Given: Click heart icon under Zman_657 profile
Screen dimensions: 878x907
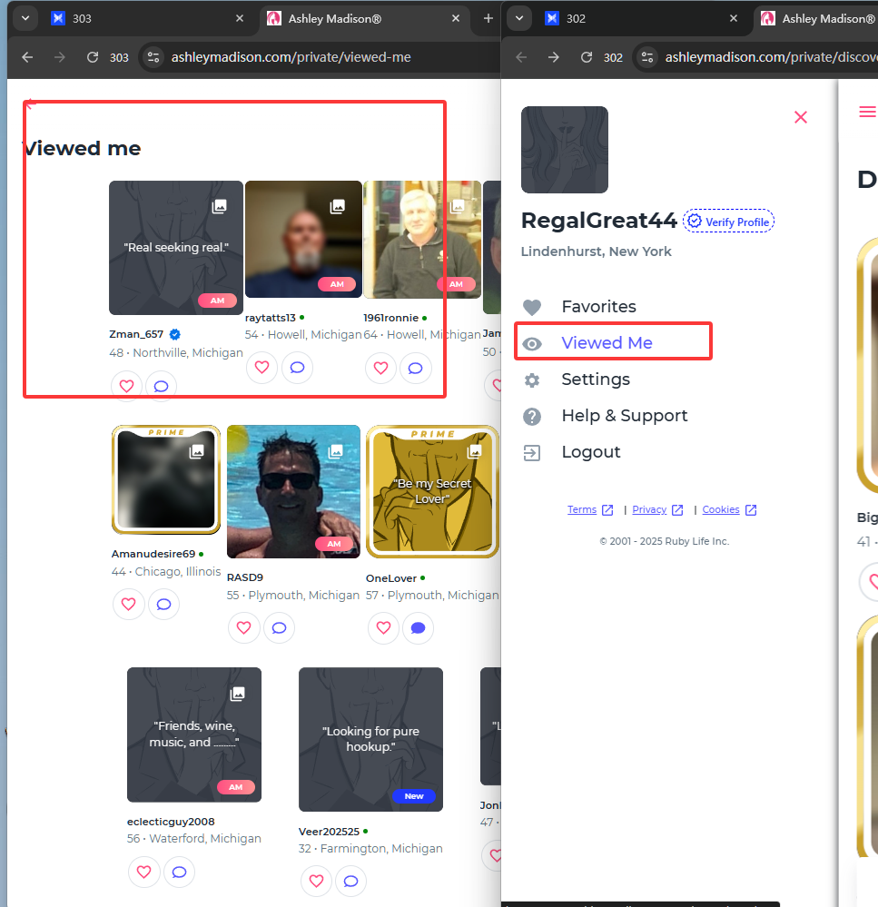Looking at the screenshot, I should point(126,386).
